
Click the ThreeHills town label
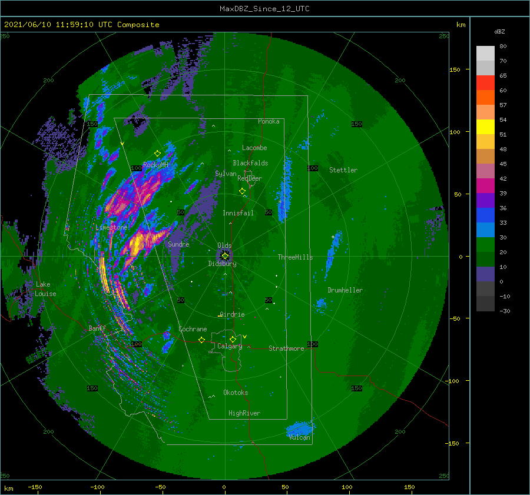point(295,257)
